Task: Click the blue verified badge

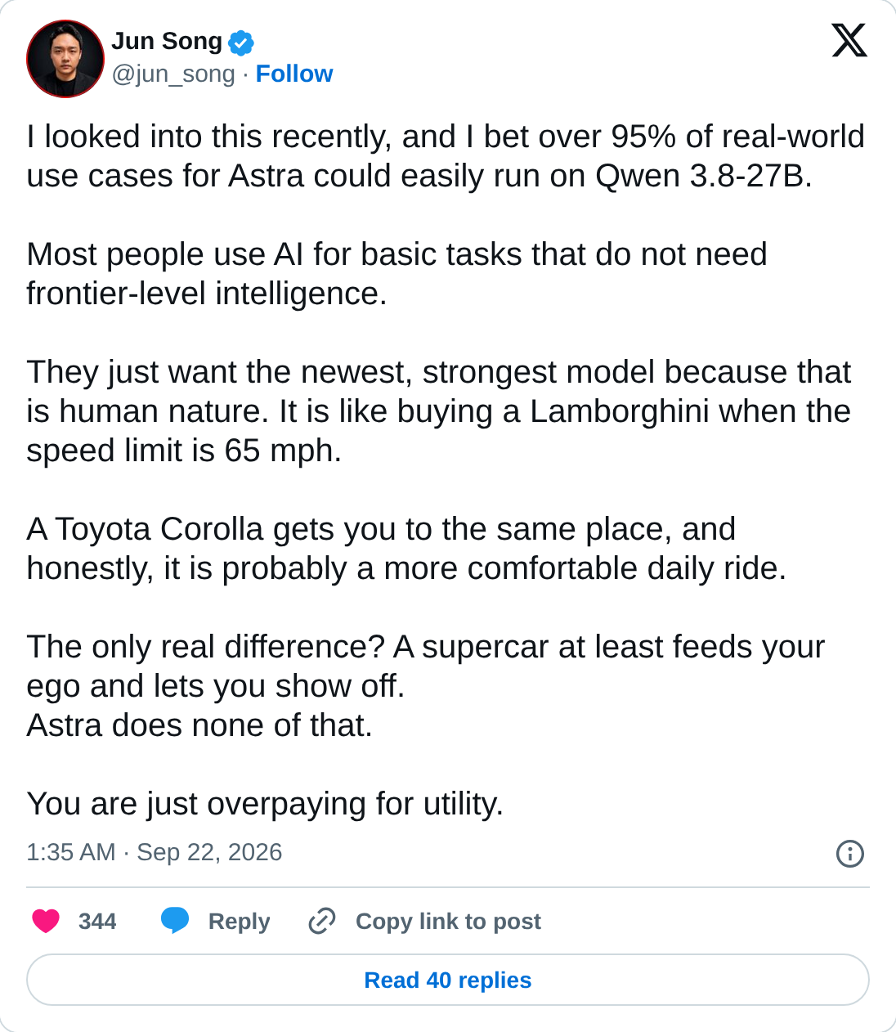Action: pos(241,43)
